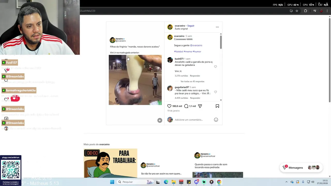Open File Explorer from the taskbar
This screenshot has width=331, height=186.
click(x=174, y=182)
